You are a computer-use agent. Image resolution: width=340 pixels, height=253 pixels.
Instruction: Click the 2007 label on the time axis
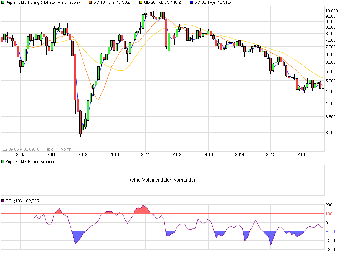point(21,154)
